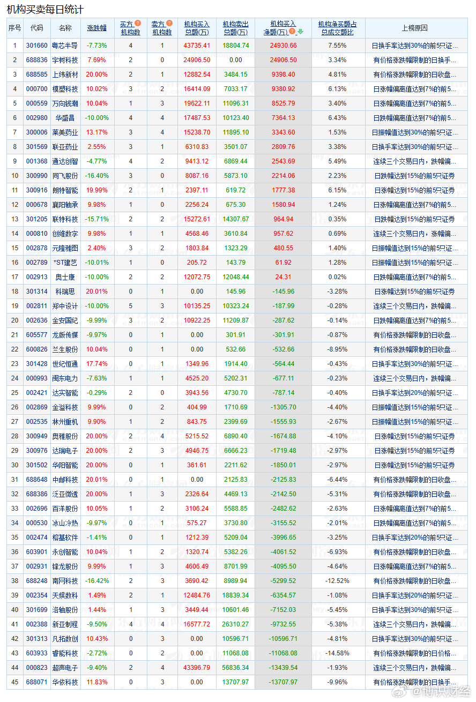The width and height of the screenshot is (476, 702).
Task: Open stock name 冰山冷热
Action: click(65, 523)
